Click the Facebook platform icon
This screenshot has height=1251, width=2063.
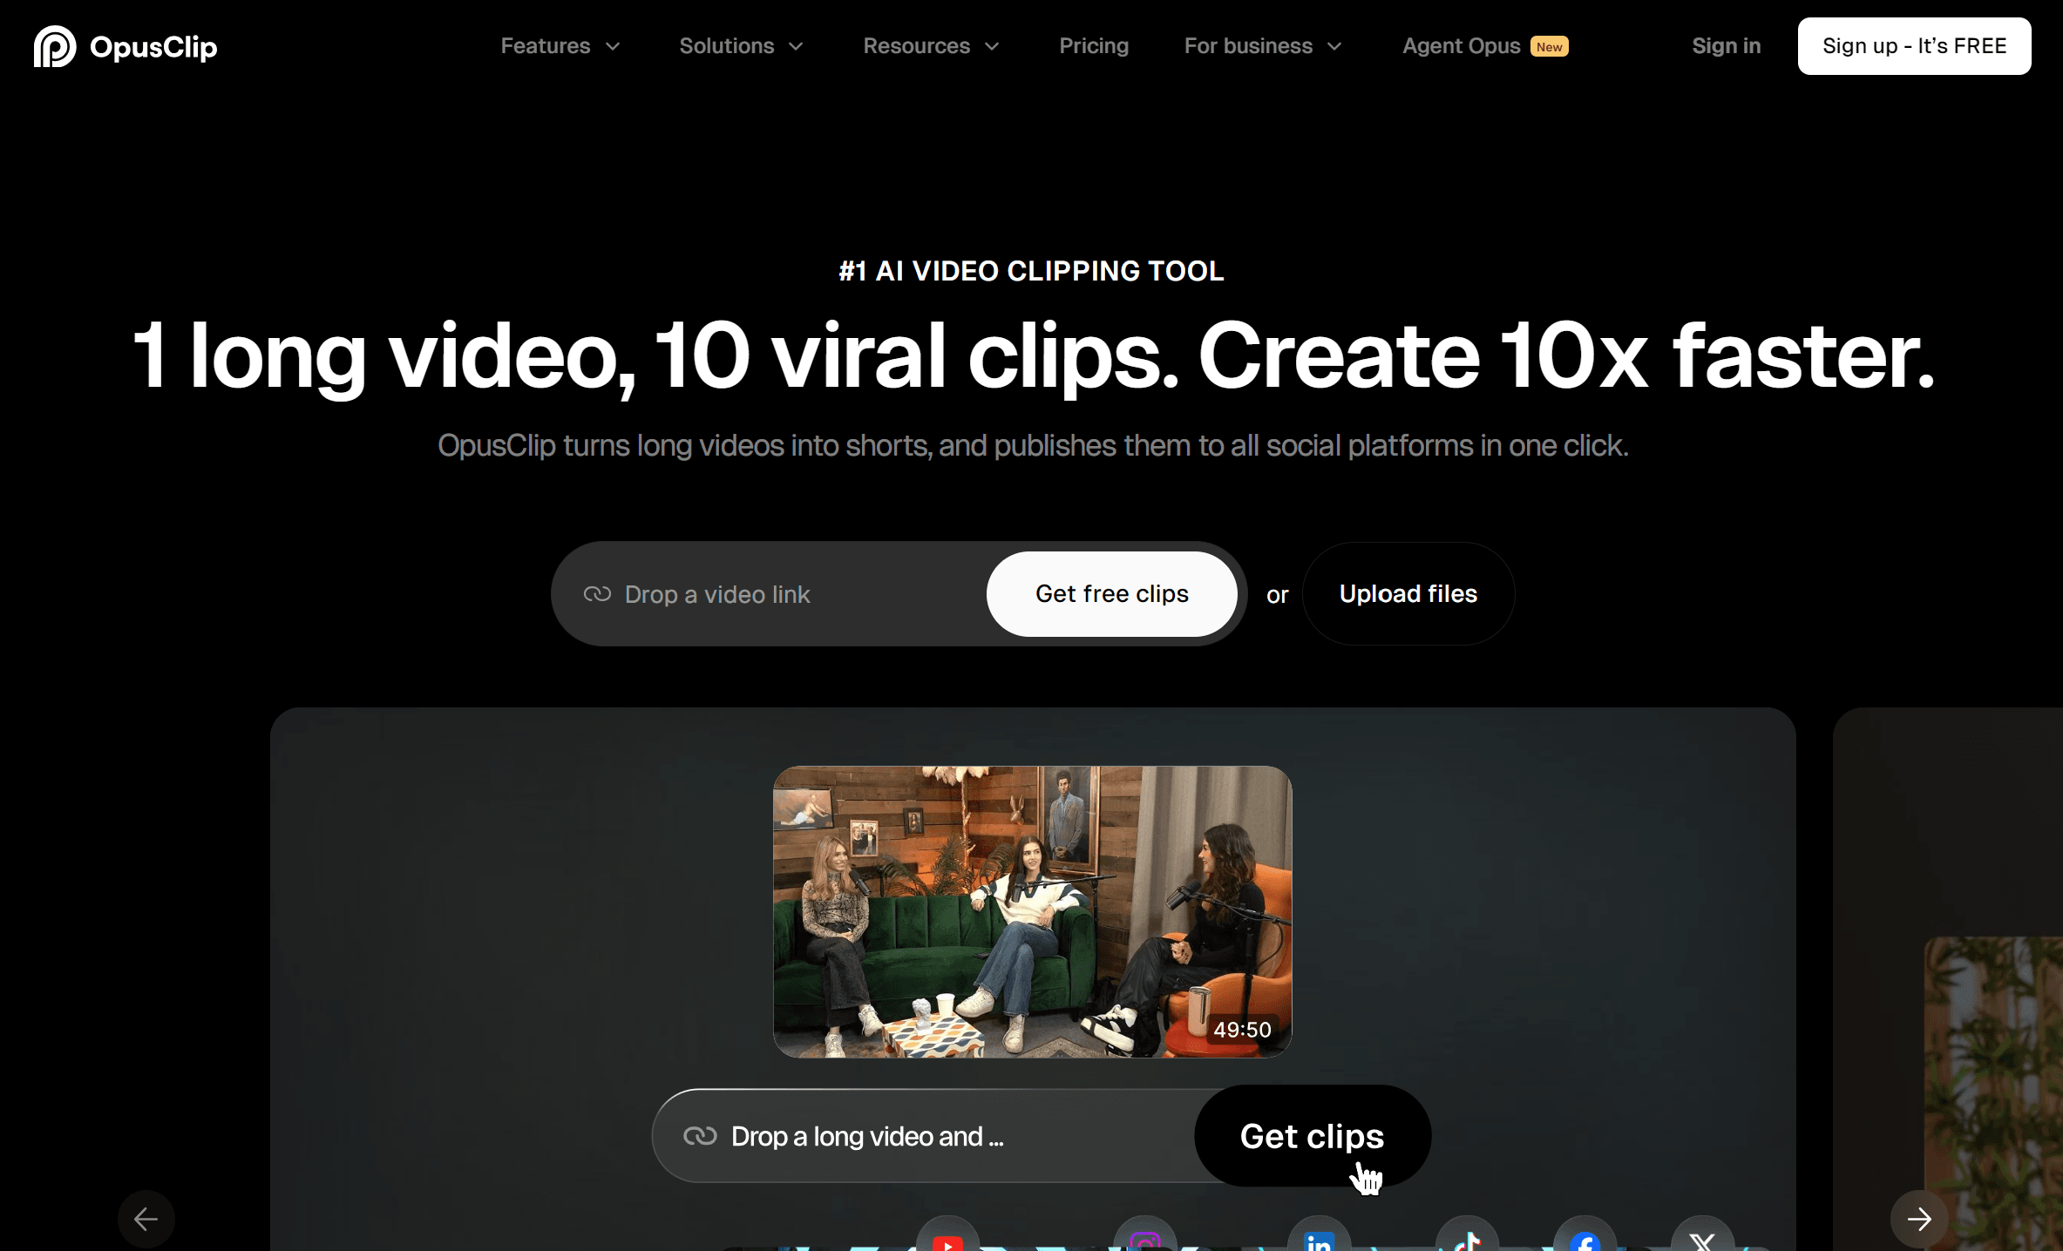click(x=1585, y=1242)
